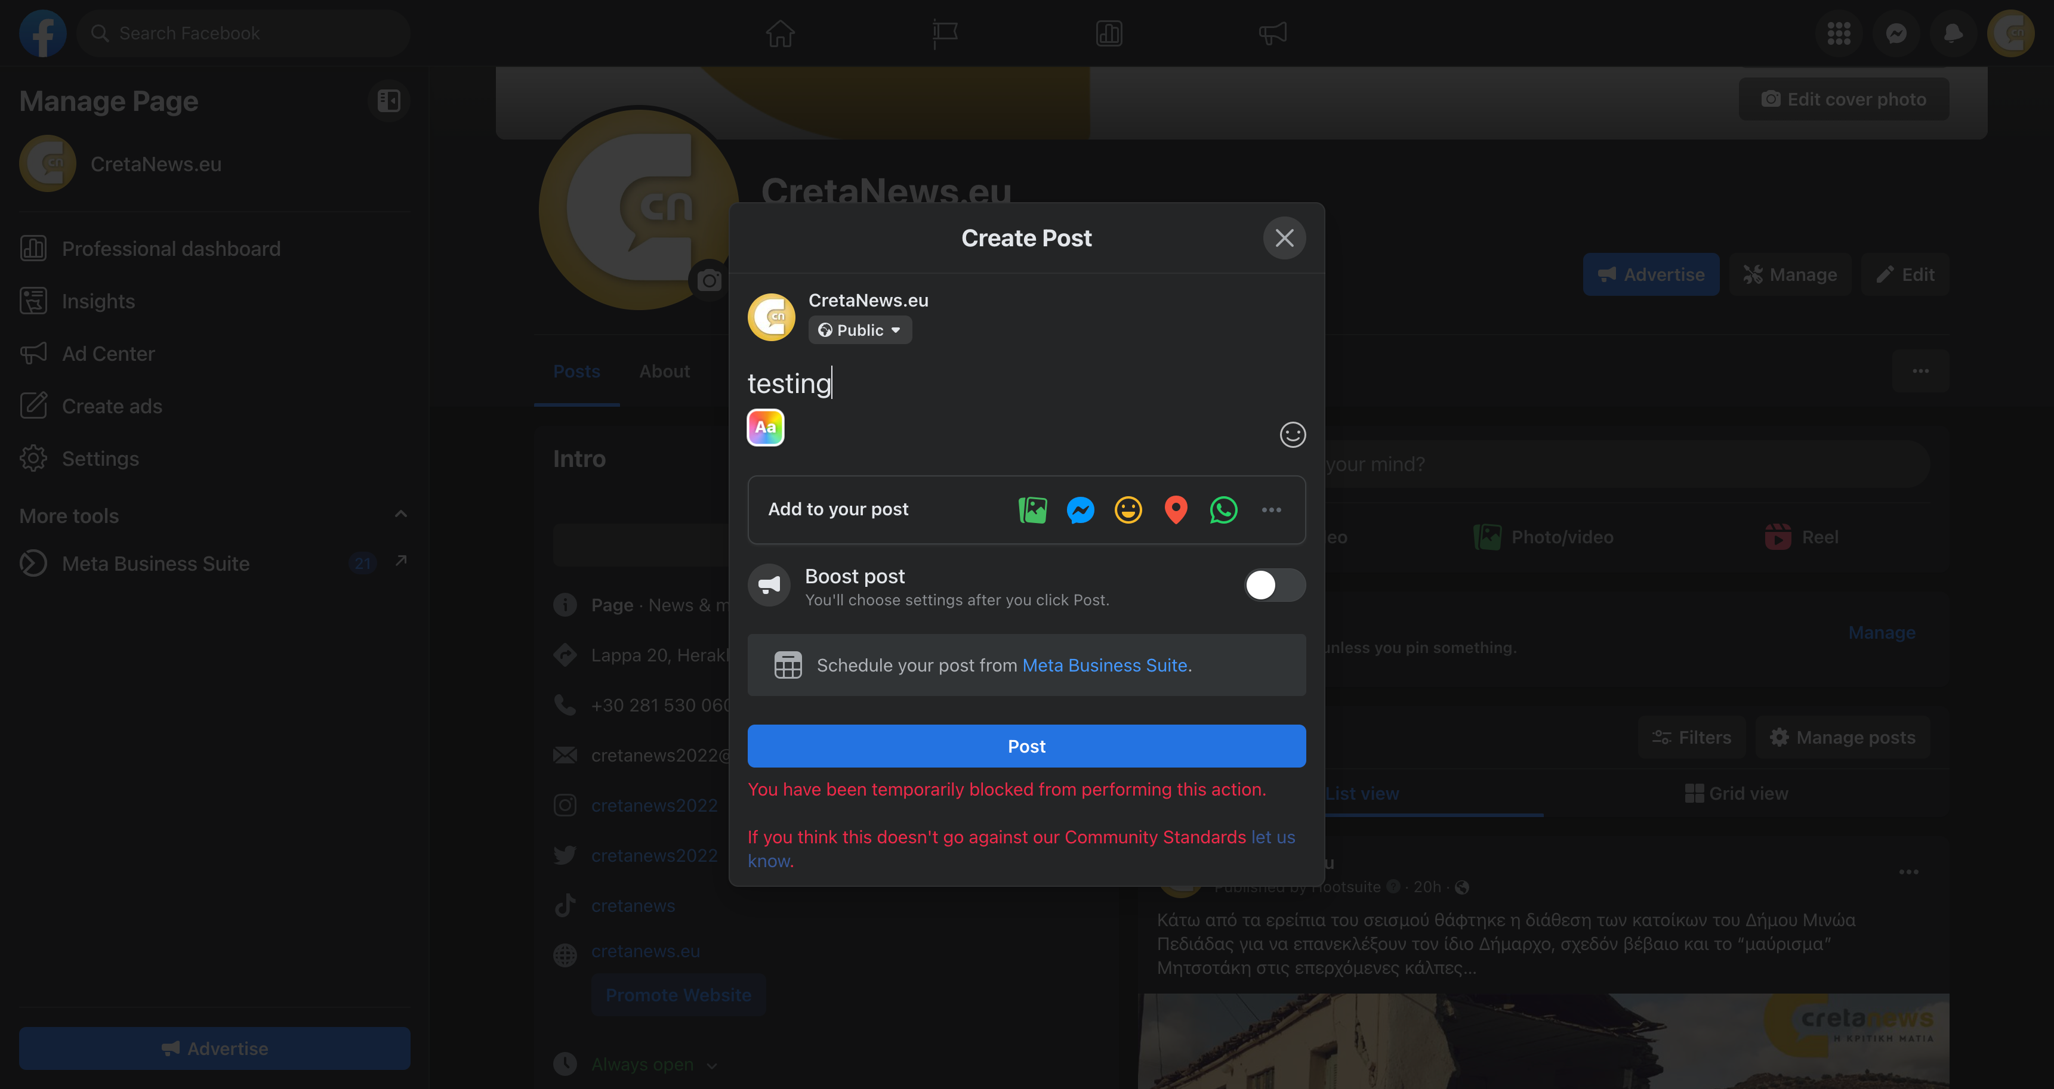Add WhatsApp button to your post

point(1223,510)
